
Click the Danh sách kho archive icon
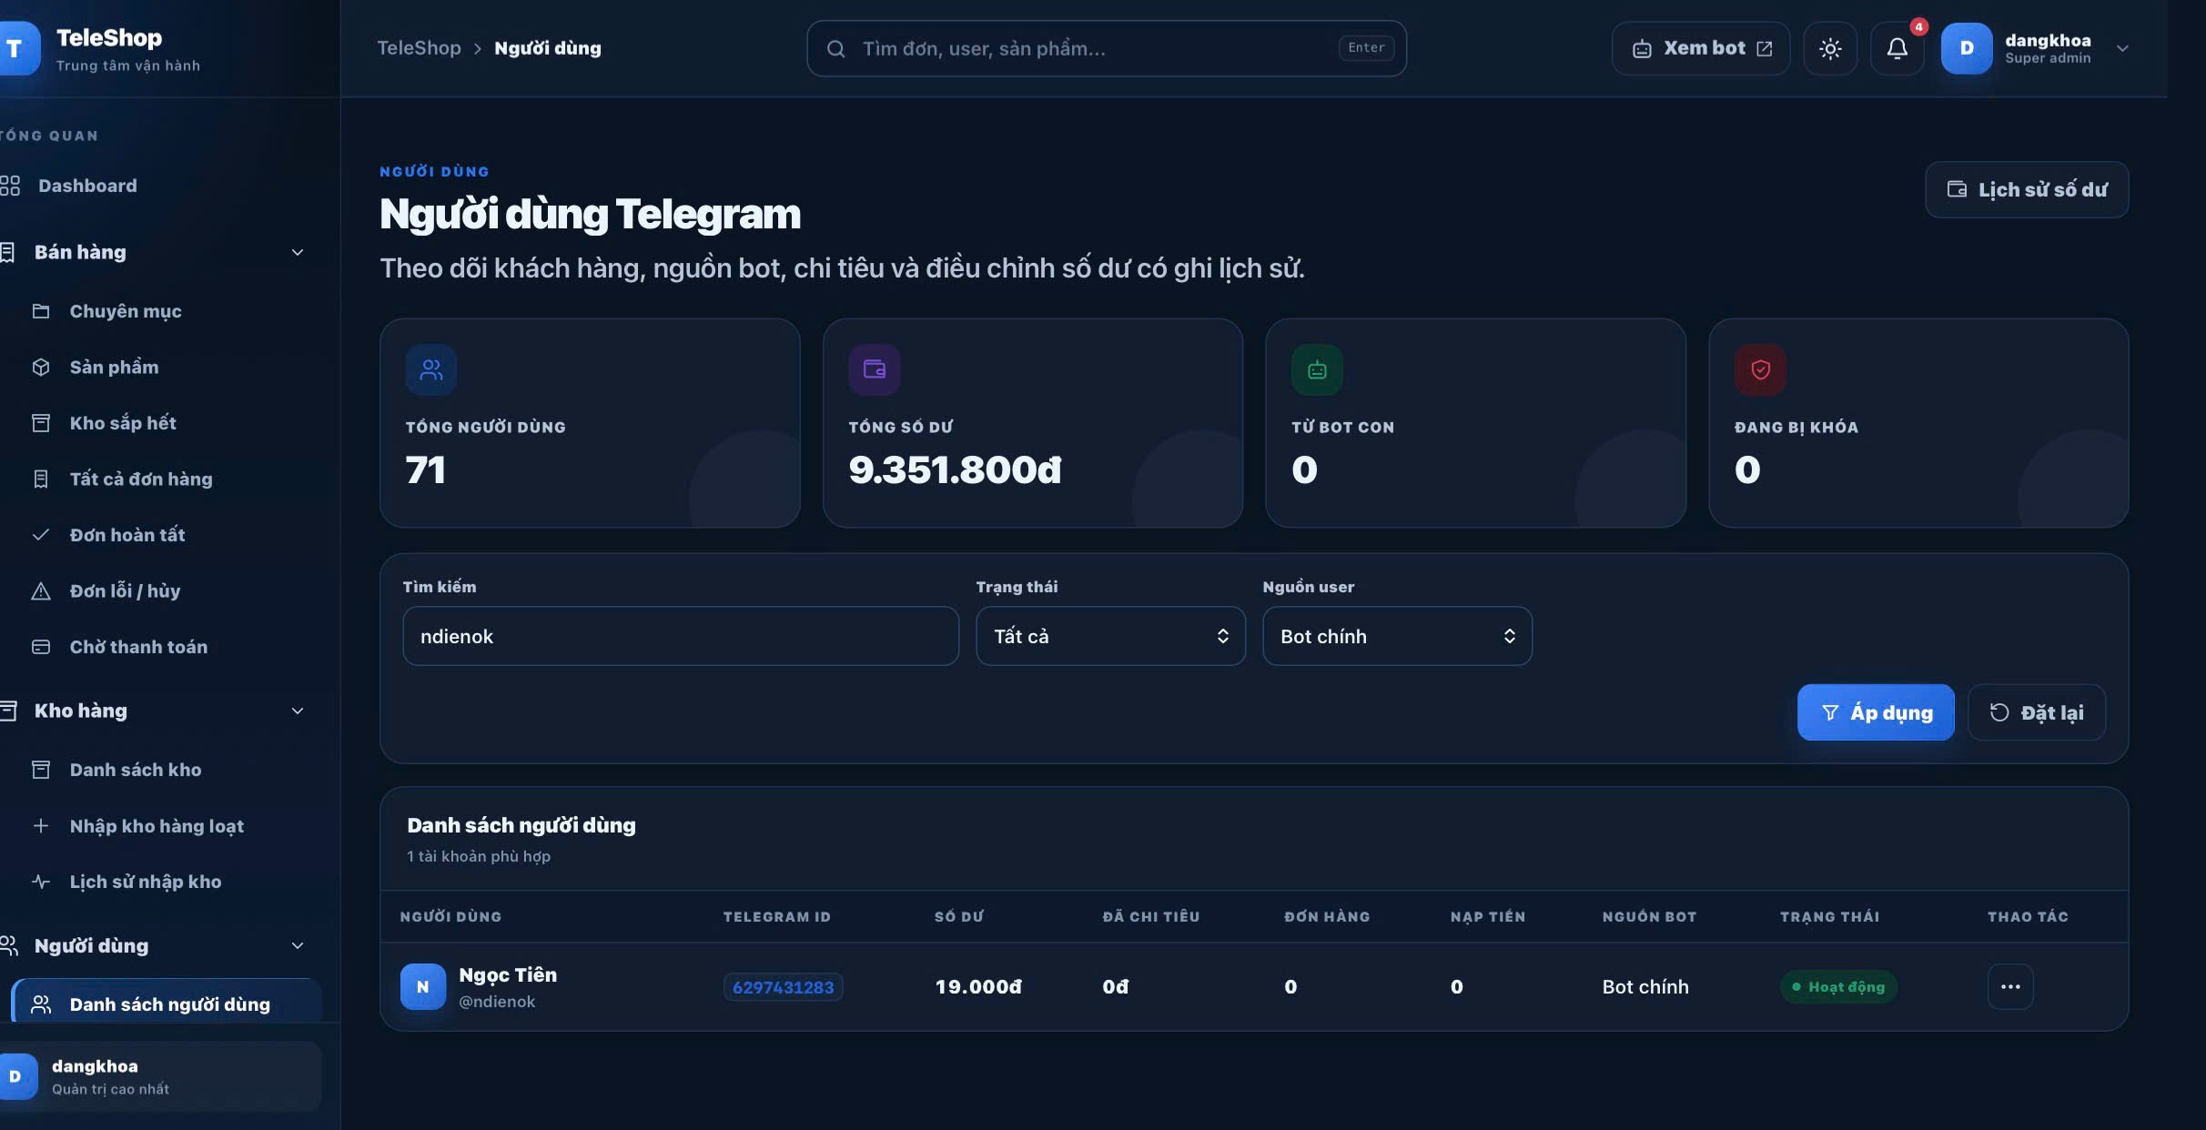click(41, 770)
